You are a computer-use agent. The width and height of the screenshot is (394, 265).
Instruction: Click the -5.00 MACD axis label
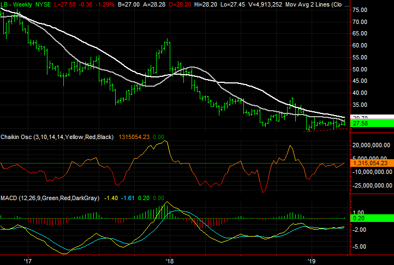point(360,247)
